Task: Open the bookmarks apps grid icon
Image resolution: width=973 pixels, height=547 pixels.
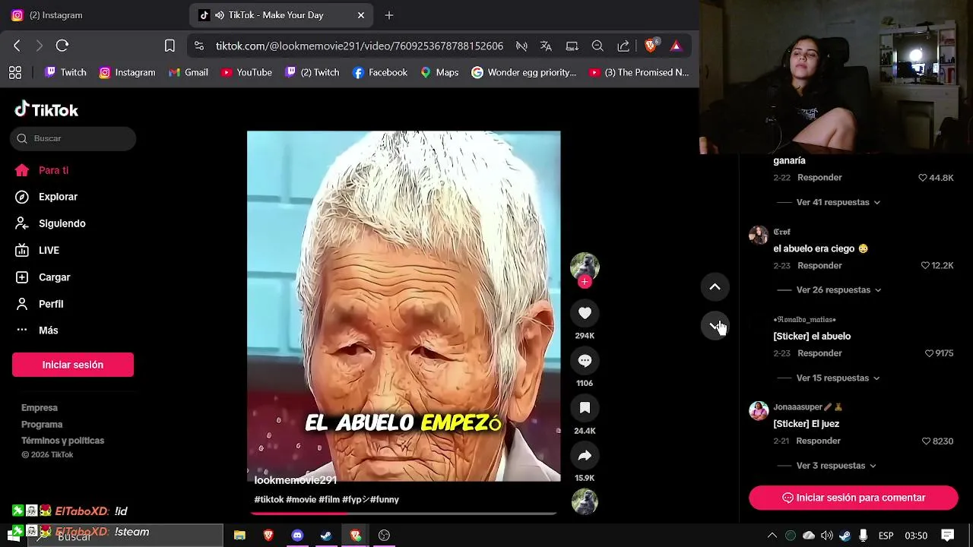Action: (x=15, y=72)
